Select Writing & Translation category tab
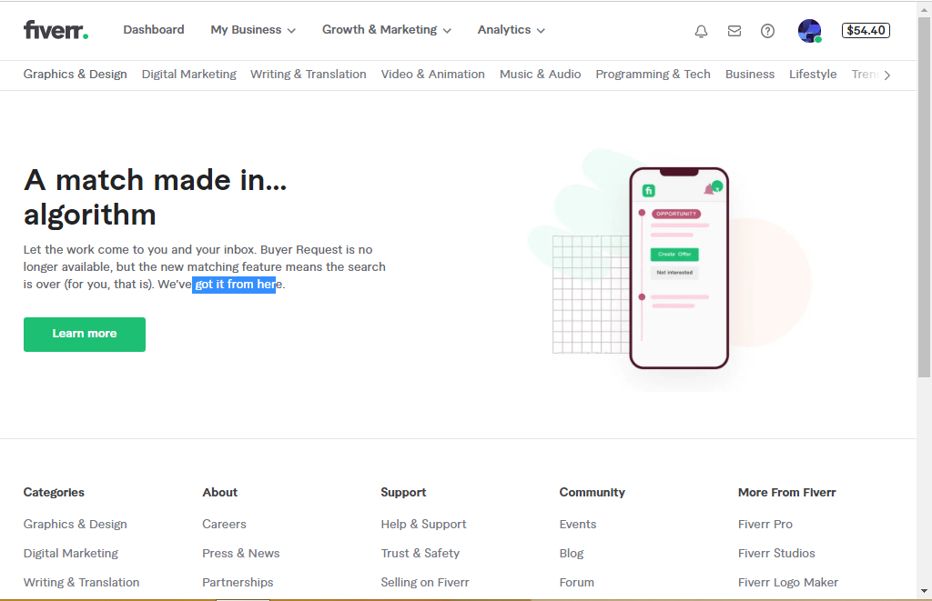 (x=309, y=75)
